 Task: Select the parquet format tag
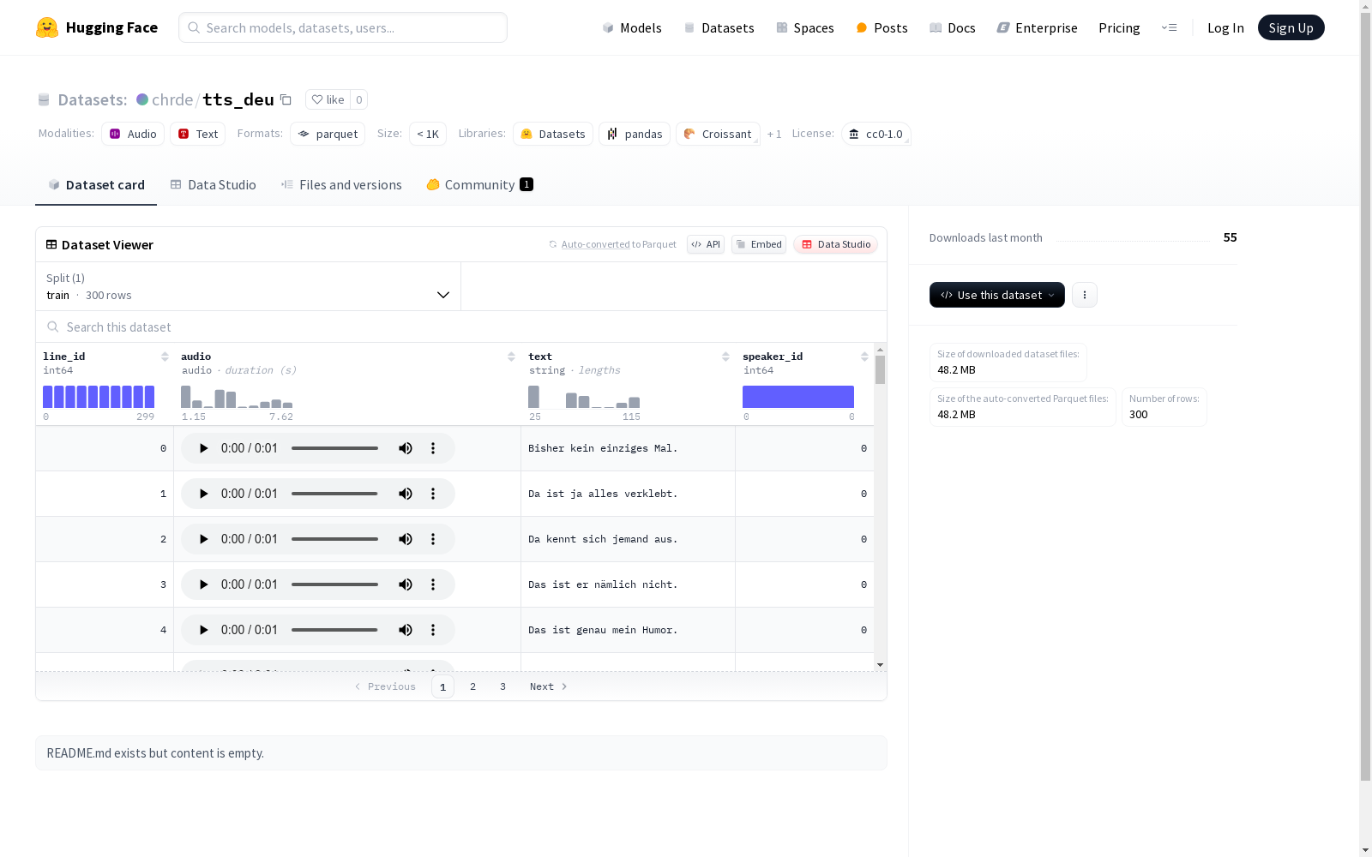pyautogui.click(x=328, y=134)
